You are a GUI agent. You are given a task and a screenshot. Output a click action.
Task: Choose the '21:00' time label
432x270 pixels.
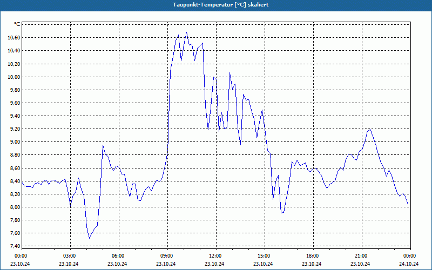[361, 256]
